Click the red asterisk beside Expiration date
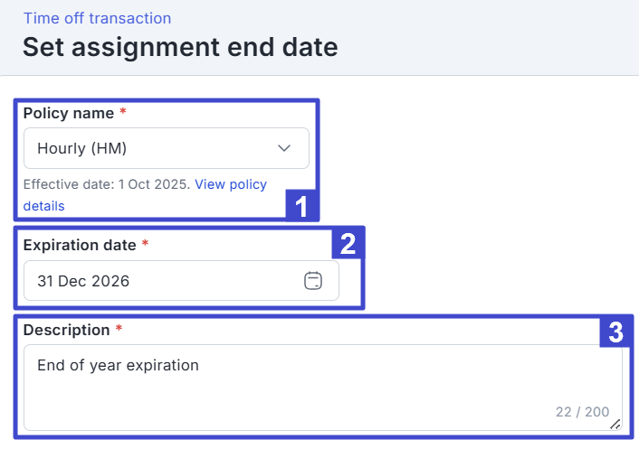The image size is (639, 449). [145, 245]
